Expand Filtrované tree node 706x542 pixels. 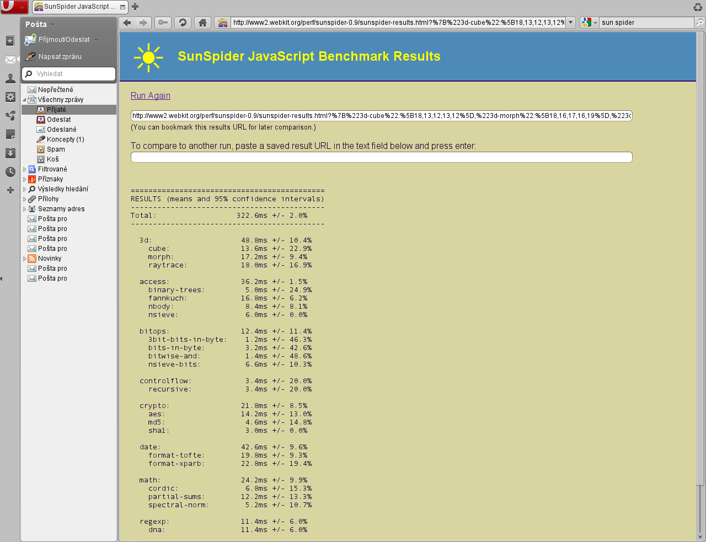[x=24, y=169]
